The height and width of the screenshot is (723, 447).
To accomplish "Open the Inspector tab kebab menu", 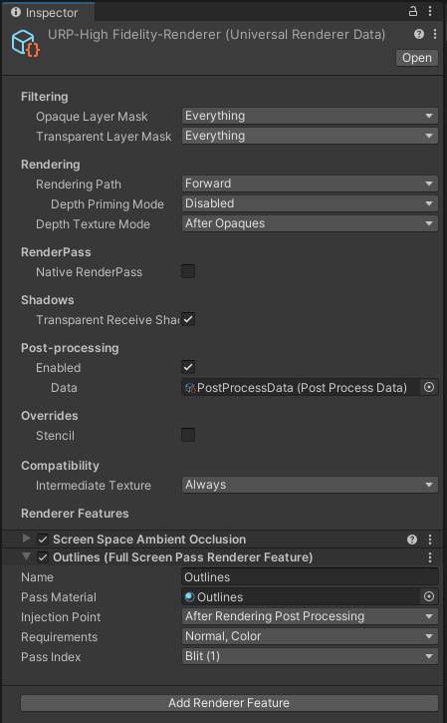I will [430, 12].
